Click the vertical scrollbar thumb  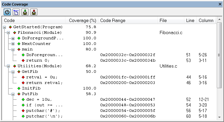tap(219, 55)
